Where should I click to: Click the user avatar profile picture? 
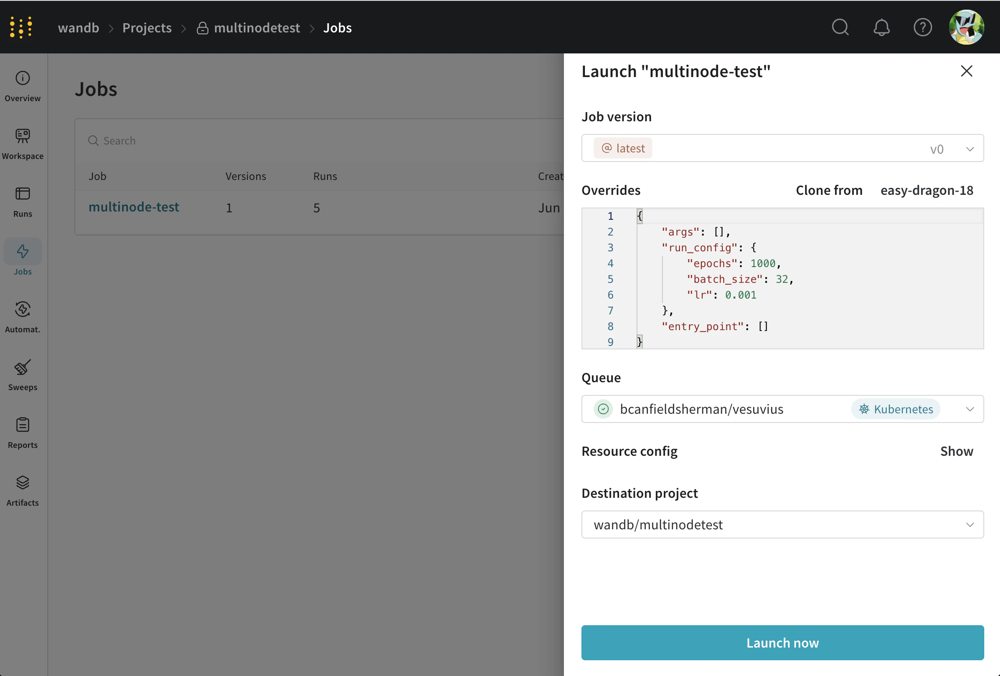coord(966,28)
